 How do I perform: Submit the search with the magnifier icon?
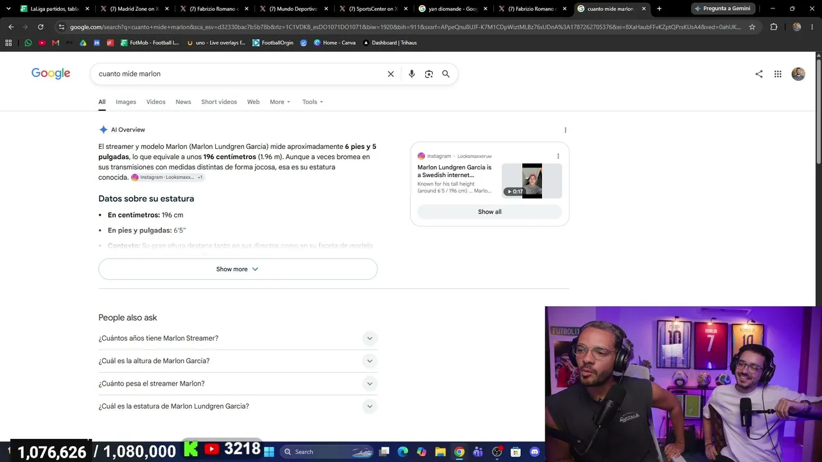tap(446, 74)
